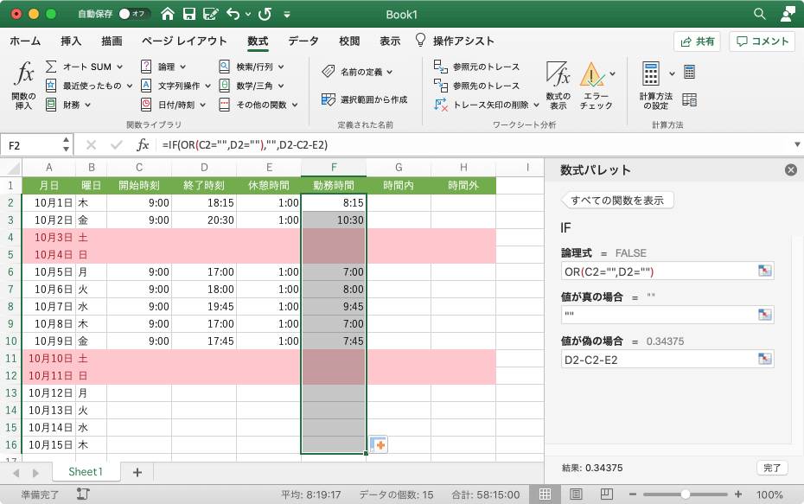This screenshot has width=804, height=504.
Task: Open the AutoSum (オート SUM) icon
Action: (x=51, y=67)
